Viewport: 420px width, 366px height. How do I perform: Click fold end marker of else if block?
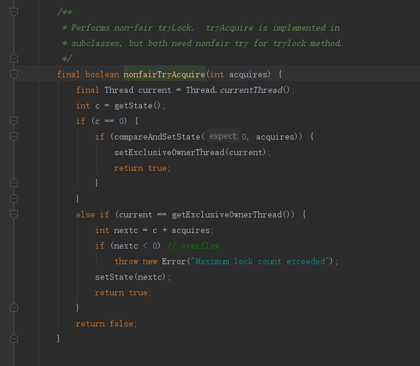(14, 307)
